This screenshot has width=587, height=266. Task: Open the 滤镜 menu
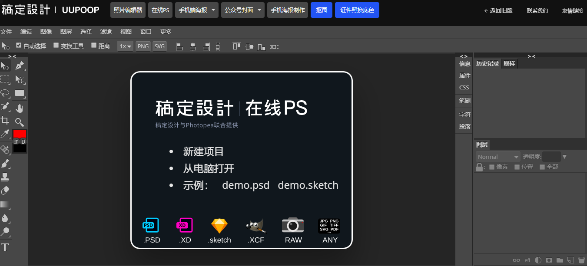106,32
